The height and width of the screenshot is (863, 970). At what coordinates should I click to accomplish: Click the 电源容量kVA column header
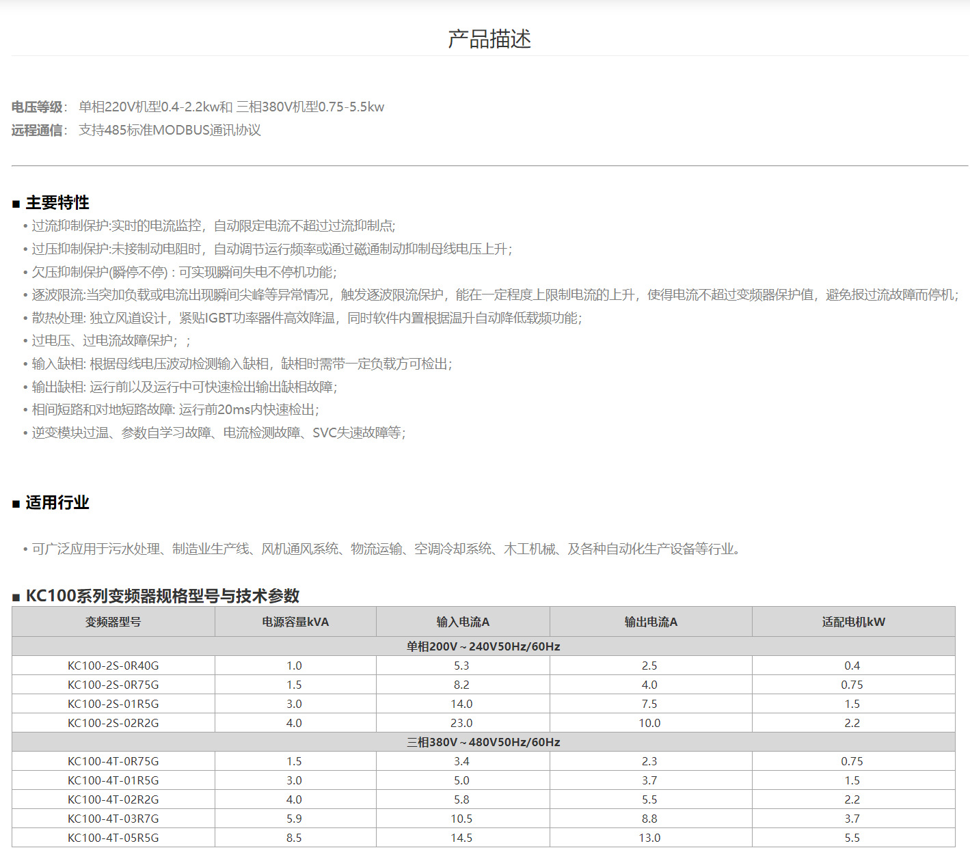(x=295, y=622)
